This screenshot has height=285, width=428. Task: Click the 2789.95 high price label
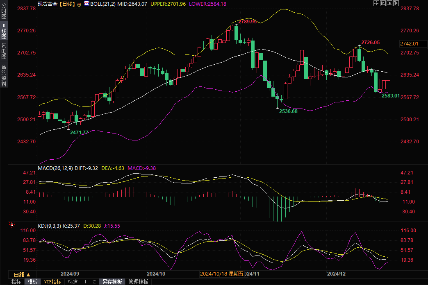[247, 22]
